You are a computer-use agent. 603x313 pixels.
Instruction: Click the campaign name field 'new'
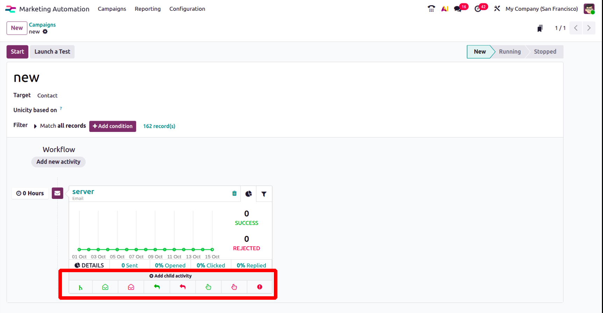click(27, 78)
